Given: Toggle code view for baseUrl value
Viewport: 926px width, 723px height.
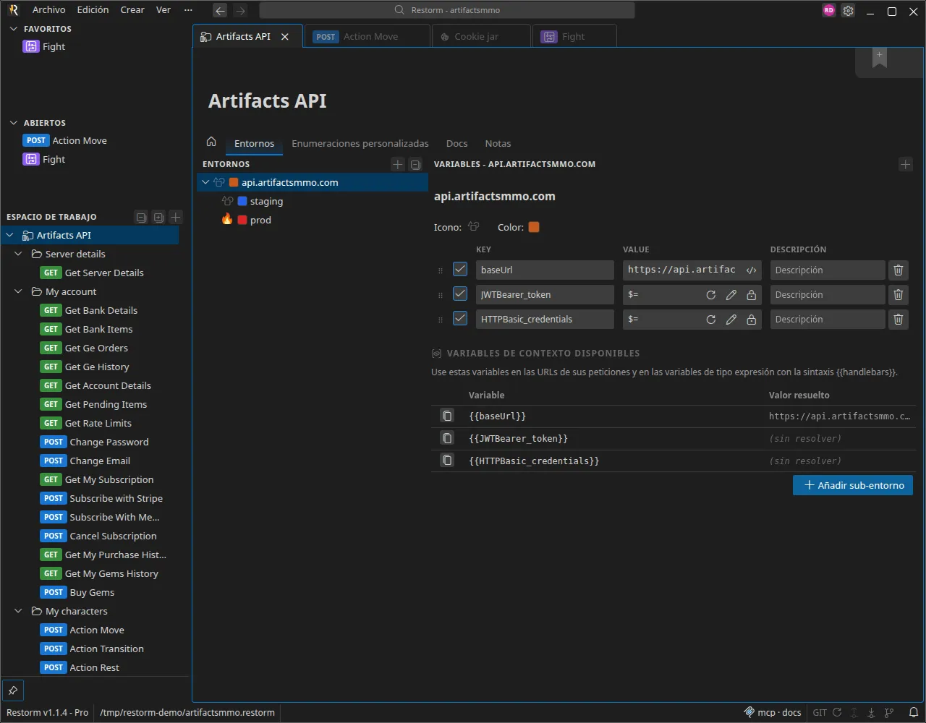Looking at the screenshot, I should (x=752, y=270).
